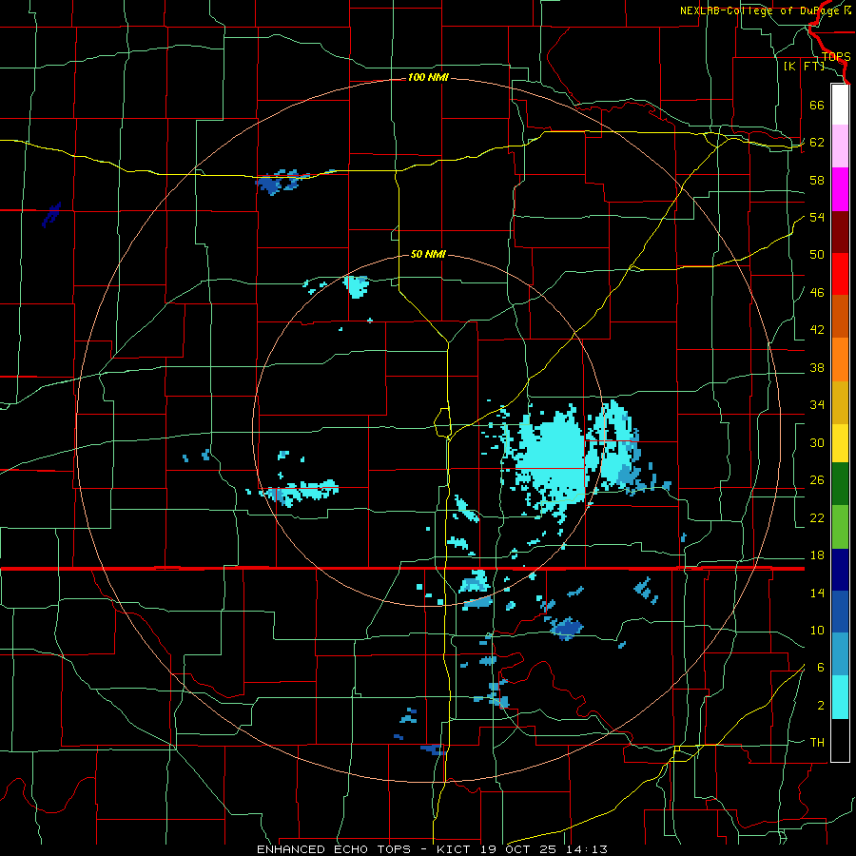
Task: Click the '18' legend value
Action: (817, 555)
